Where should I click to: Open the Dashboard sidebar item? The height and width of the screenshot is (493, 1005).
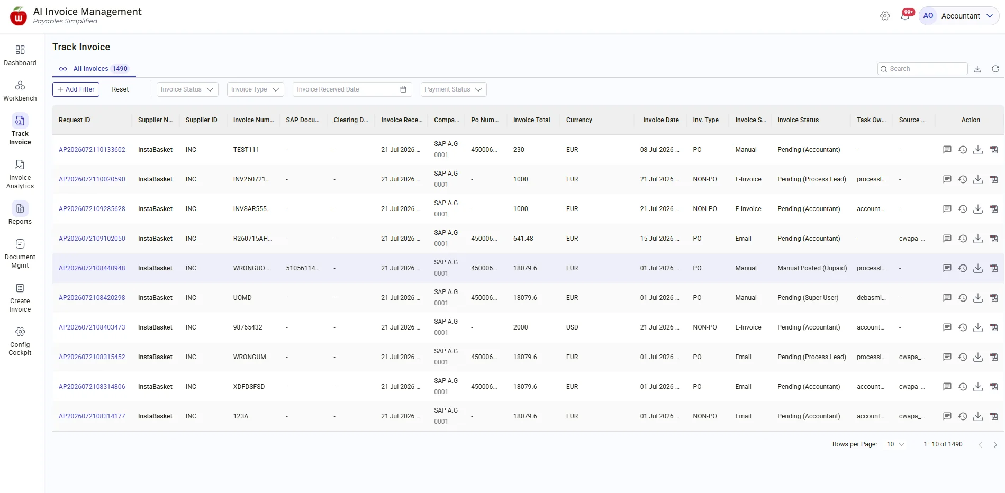[20, 56]
